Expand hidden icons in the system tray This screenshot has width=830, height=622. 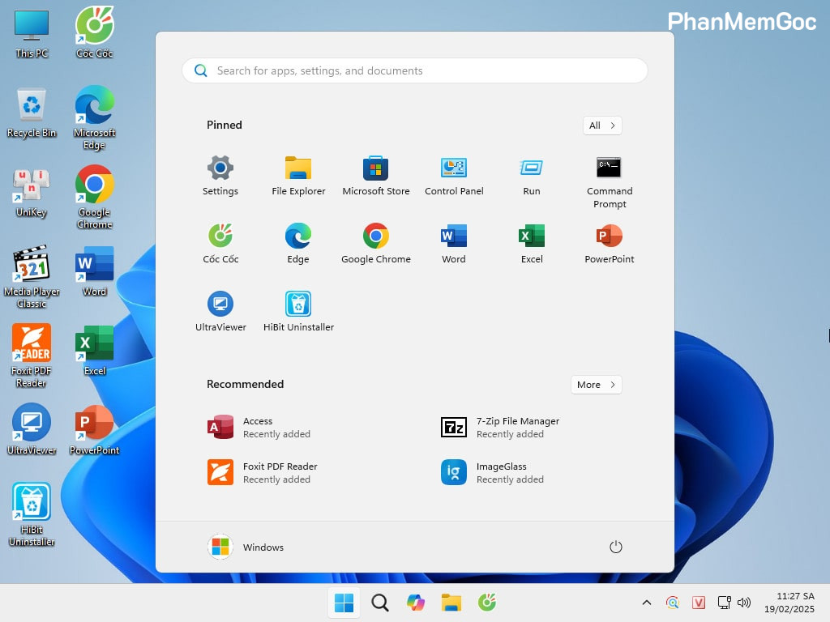point(646,603)
